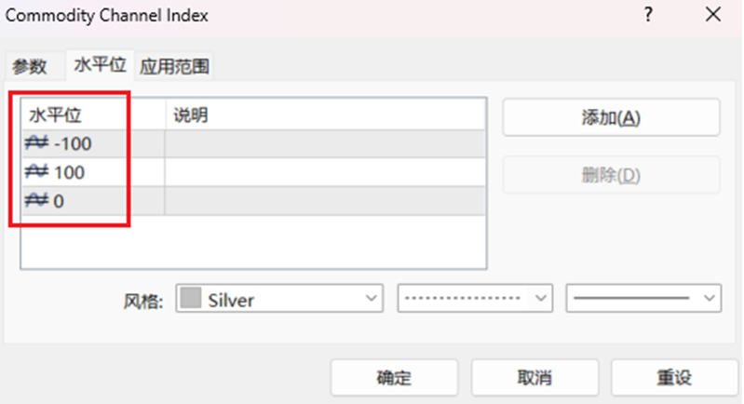Image resolution: width=744 pixels, height=404 pixels.
Task: Select the 水平位 tab
Action: 100,65
